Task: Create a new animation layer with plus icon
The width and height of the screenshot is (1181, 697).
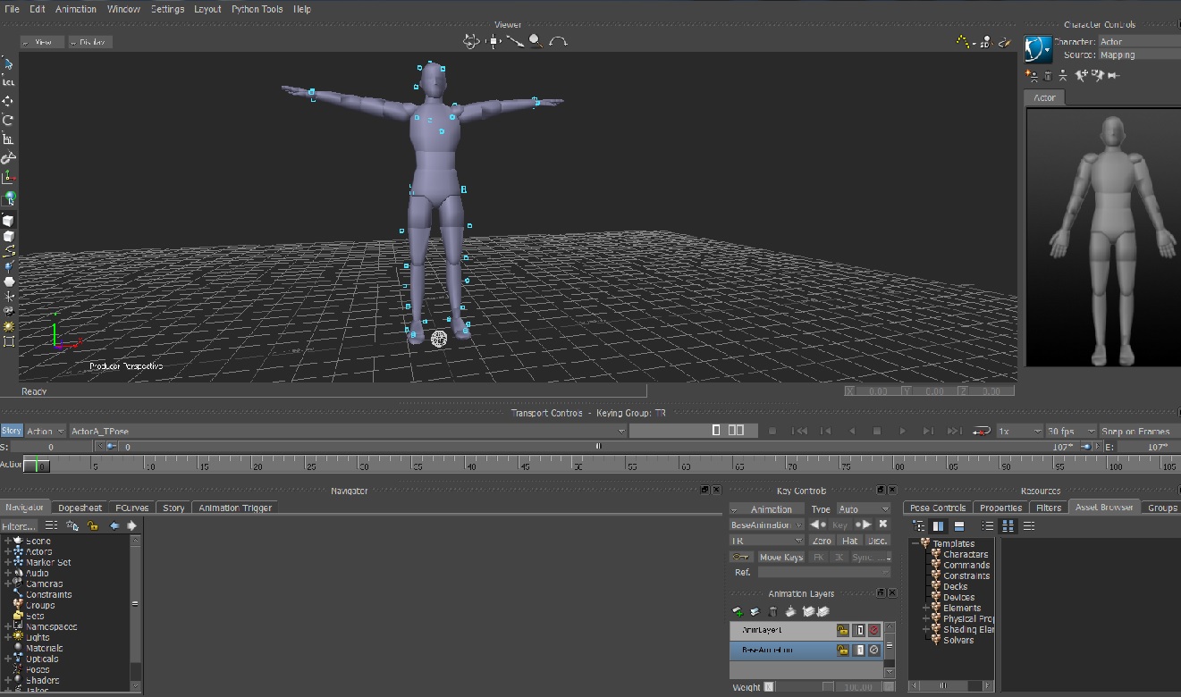Action: click(x=738, y=611)
